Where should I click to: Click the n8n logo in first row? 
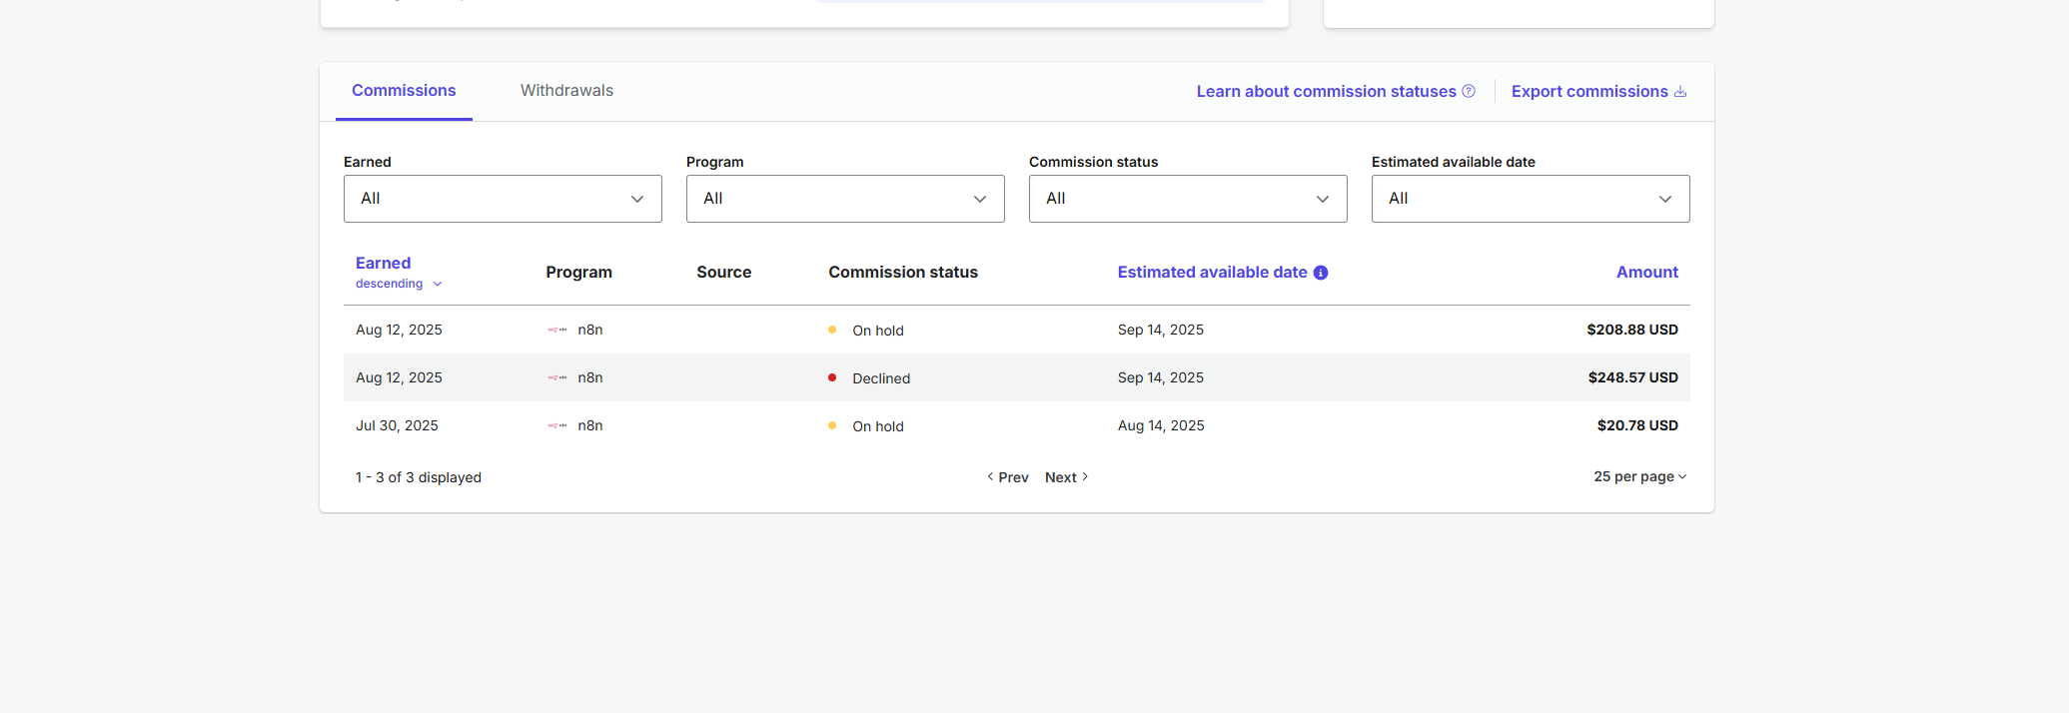557,330
